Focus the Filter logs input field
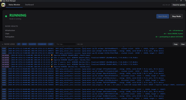The width and height of the screenshot is (186, 100). click(x=65, y=44)
